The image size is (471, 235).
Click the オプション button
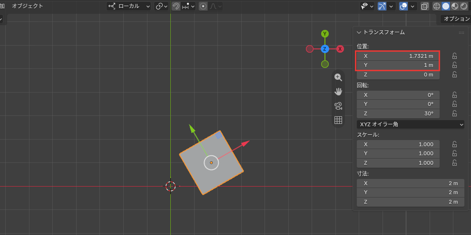pyautogui.click(x=455, y=19)
